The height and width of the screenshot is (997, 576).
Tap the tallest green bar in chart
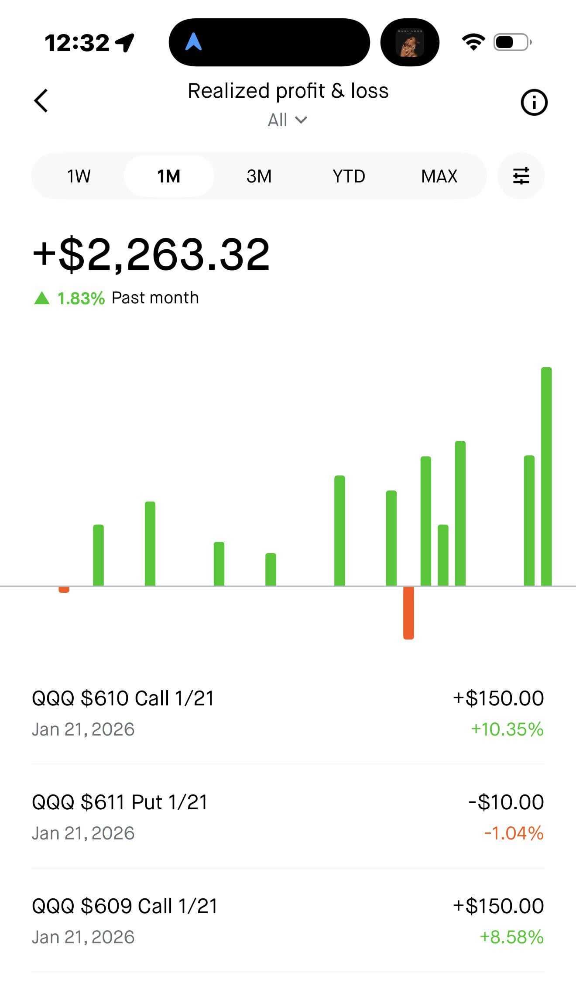[546, 476]
